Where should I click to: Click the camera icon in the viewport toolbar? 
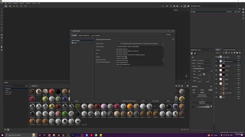177,6
